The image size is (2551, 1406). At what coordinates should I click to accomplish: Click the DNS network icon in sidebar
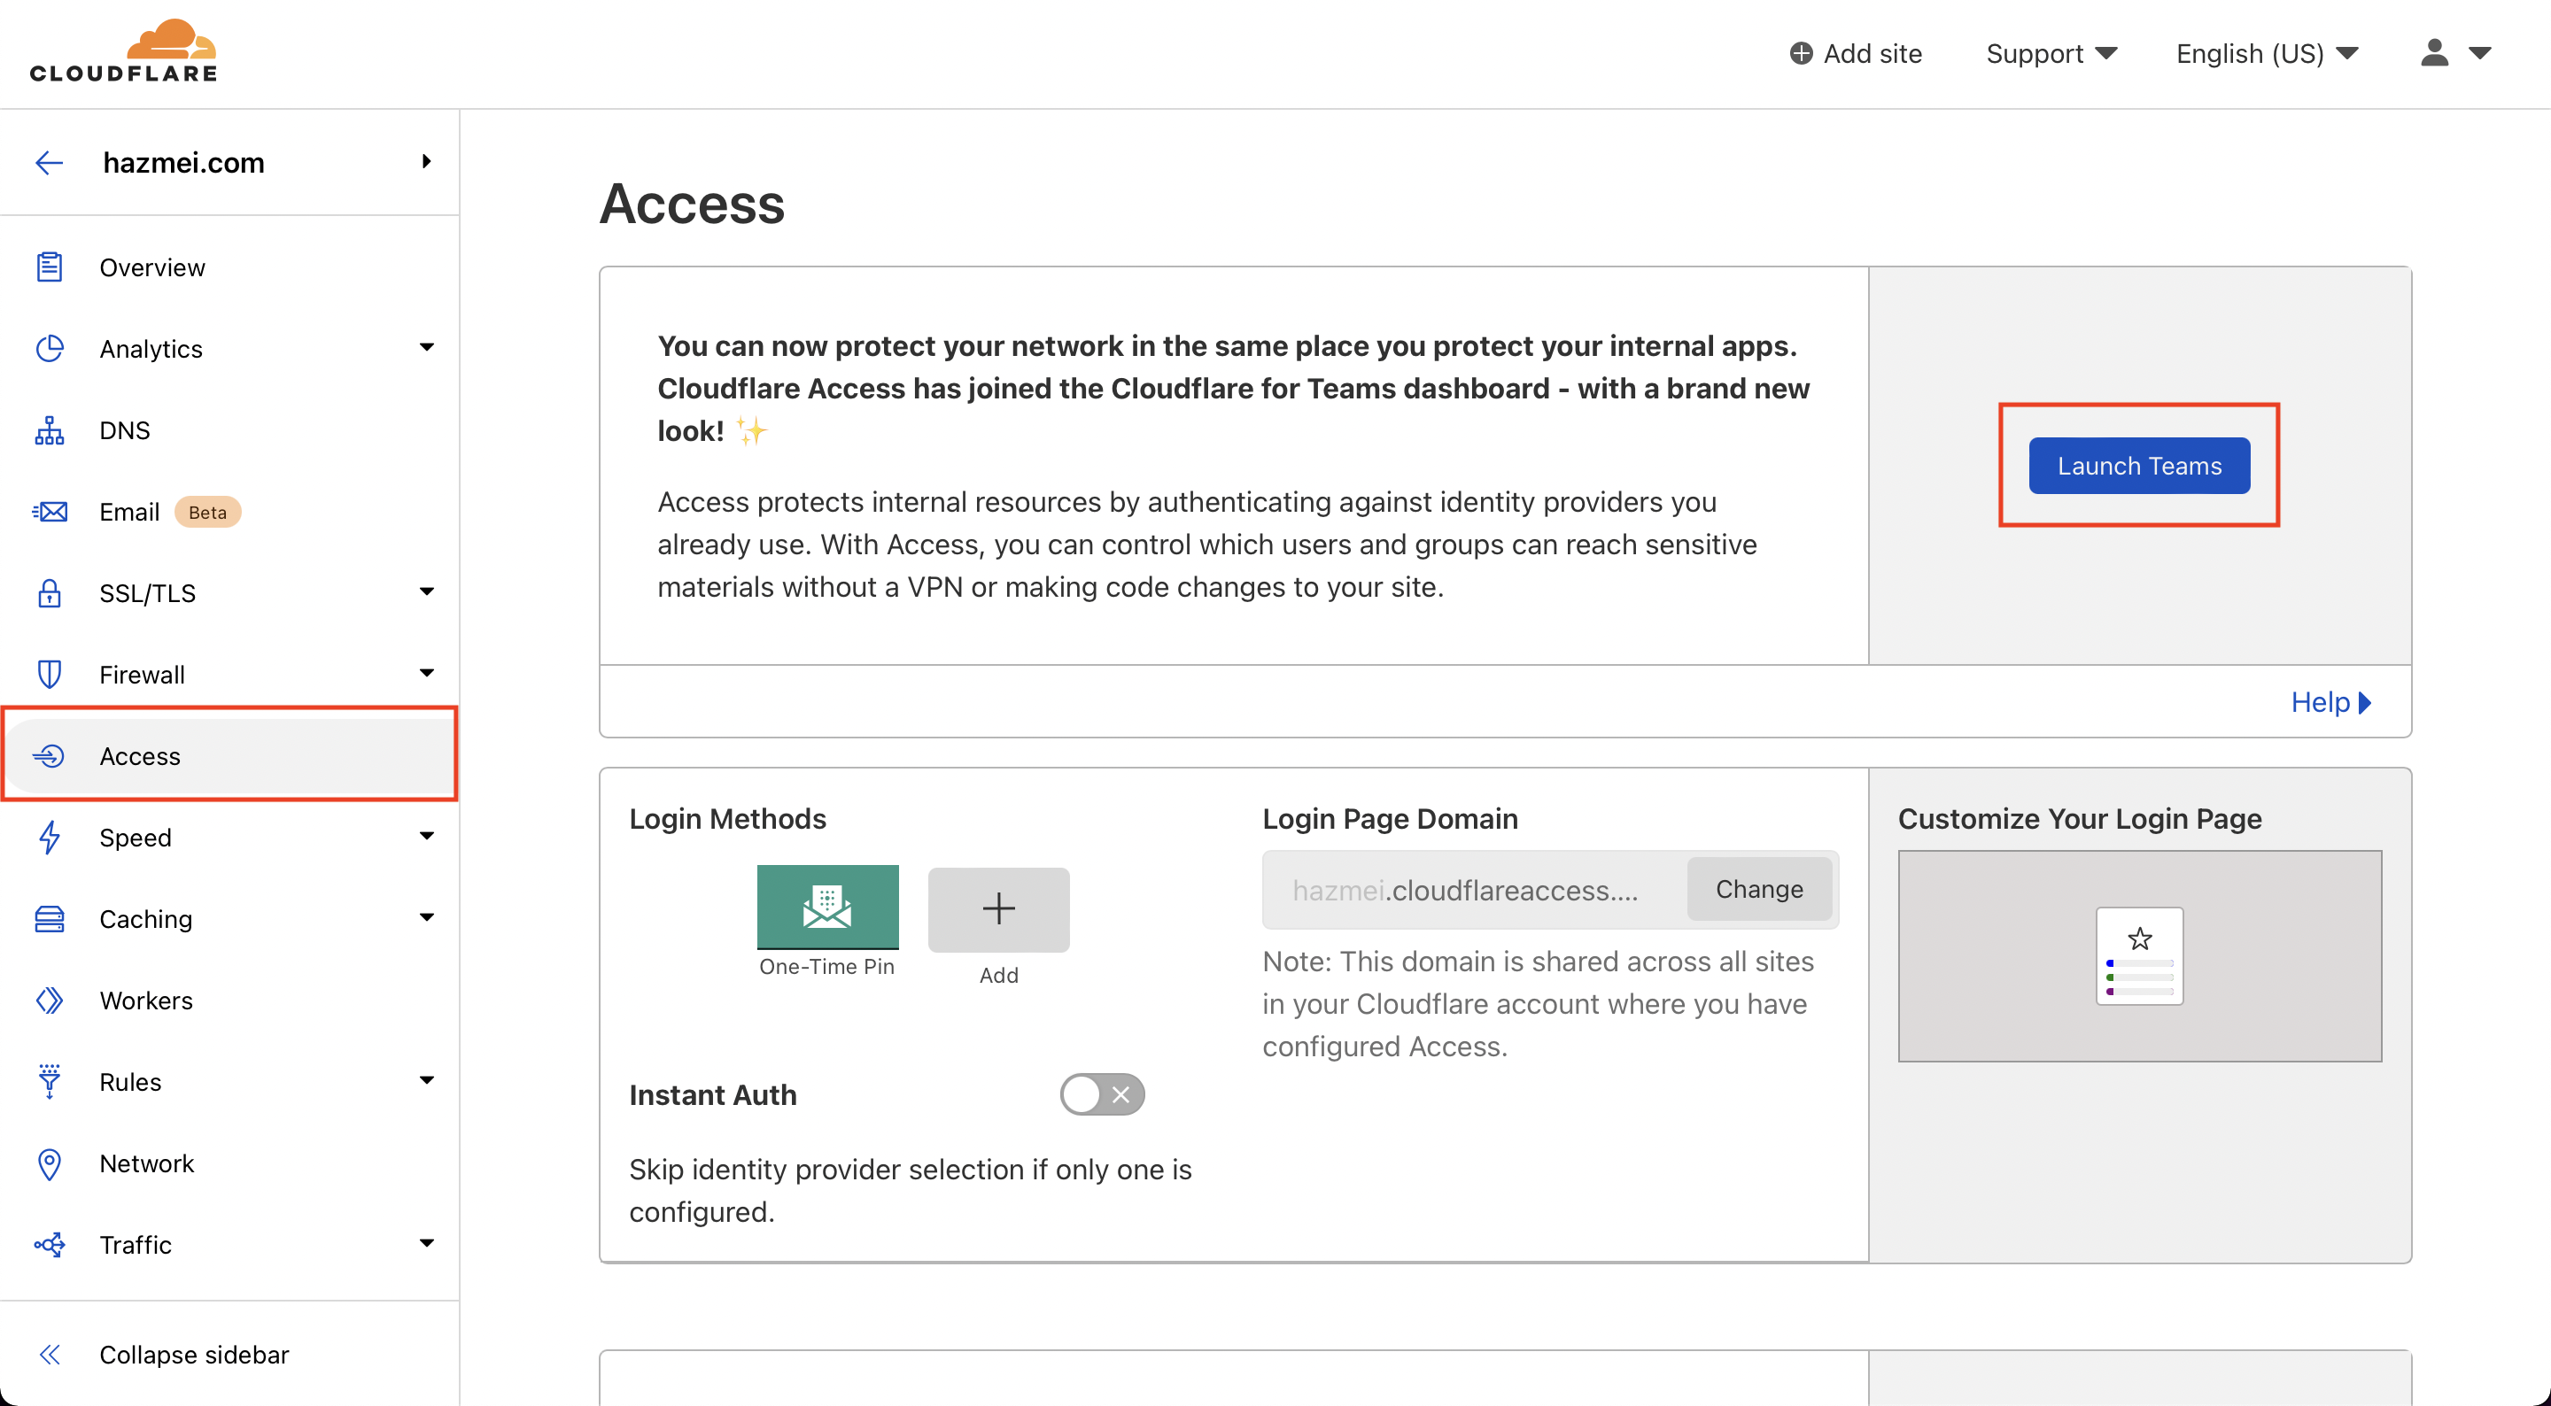[x=49, y=430]
